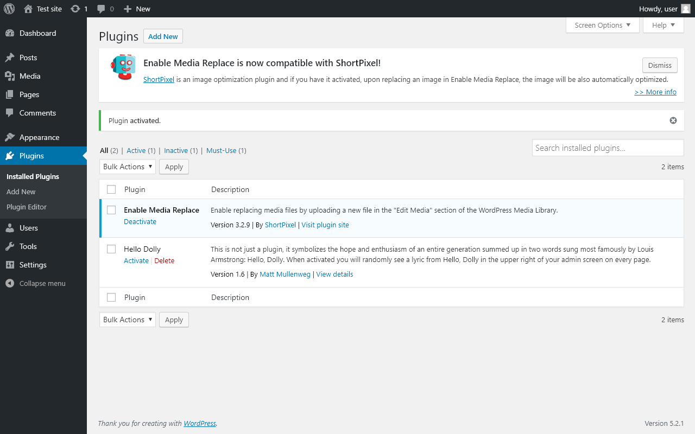Viewport: 695px width, 434px height.
Task: Expand the Screen Options panel
Action: [602, 25]
